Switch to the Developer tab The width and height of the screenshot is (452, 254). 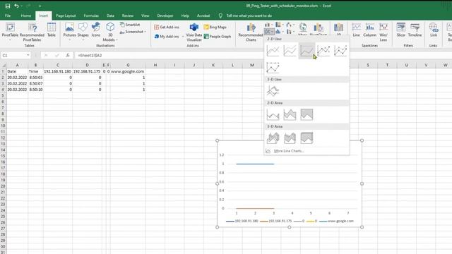[x=165, y=16]
